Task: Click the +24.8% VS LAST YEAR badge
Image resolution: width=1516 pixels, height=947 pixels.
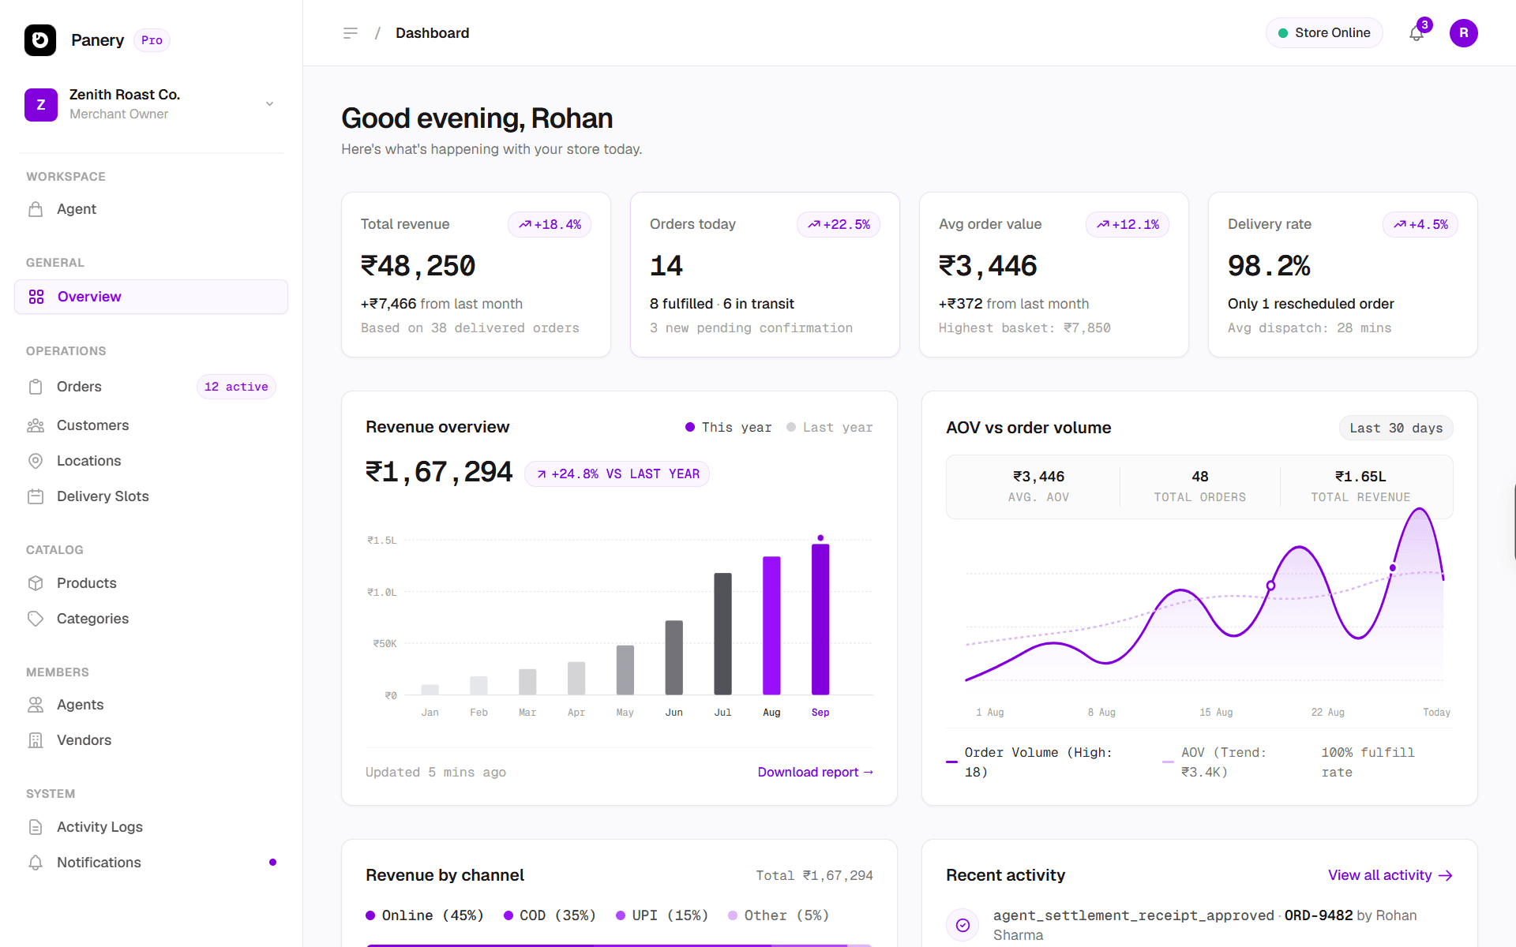Action: [x=617, y=473]
